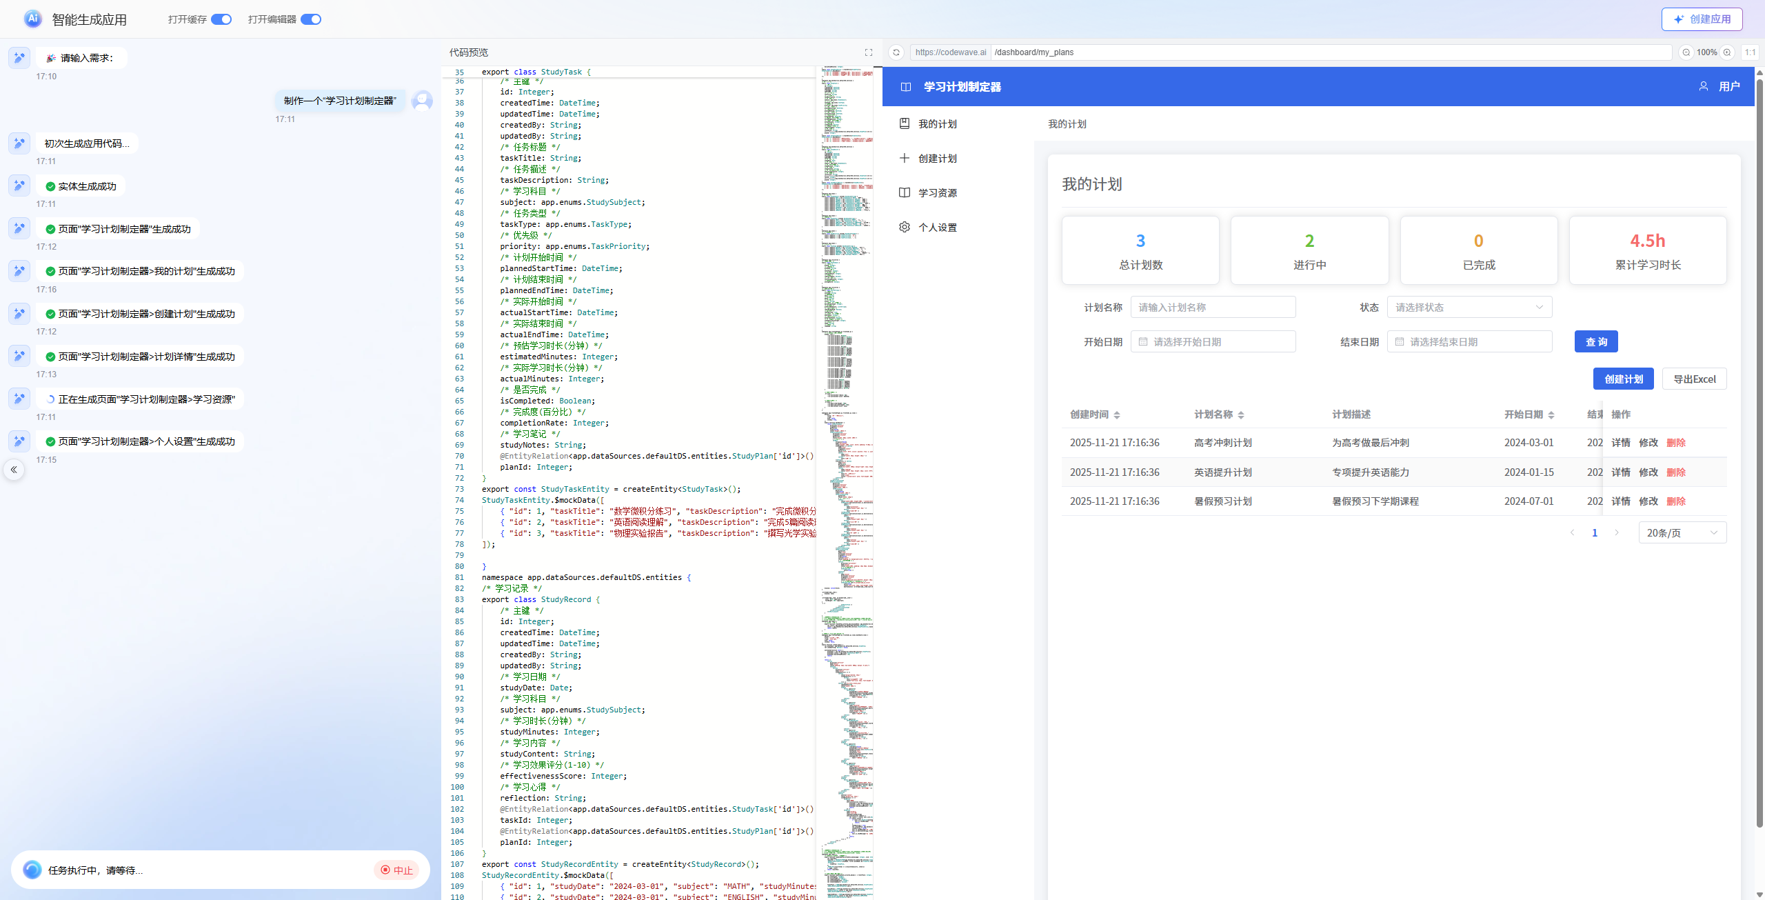Toggle the 打开编辑器 switch
This screenshot has height=900, width=1765.
pos(311,19)
